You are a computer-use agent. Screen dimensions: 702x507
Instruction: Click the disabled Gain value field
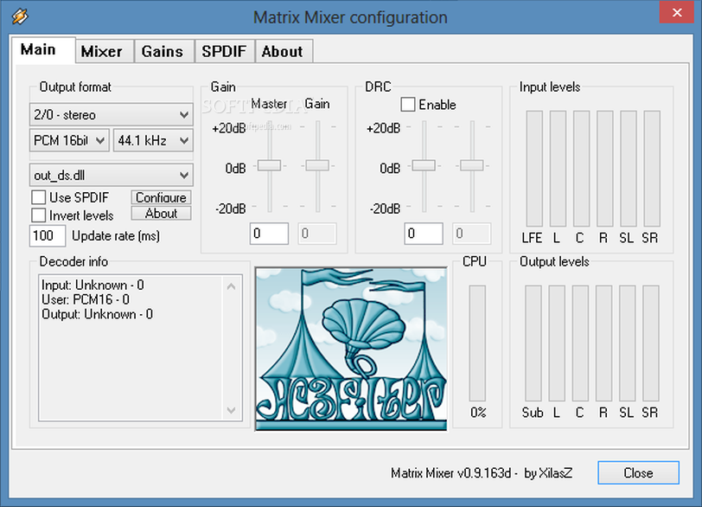click(317, 234)
